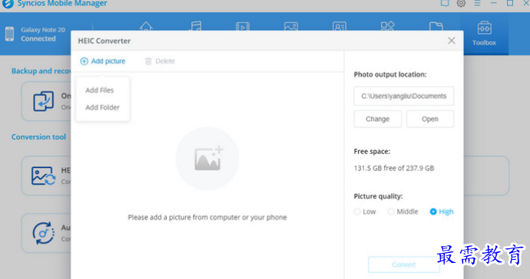Open the Music note icon in the top bar
This screenshot has height=279, width=530.
[x=195, y=26]
